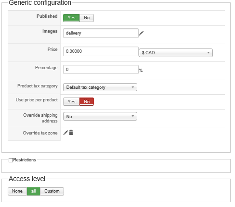Click into the Price field showing 0.00000
This screenshot has height=207, width=235.
(x=101, y=51)
